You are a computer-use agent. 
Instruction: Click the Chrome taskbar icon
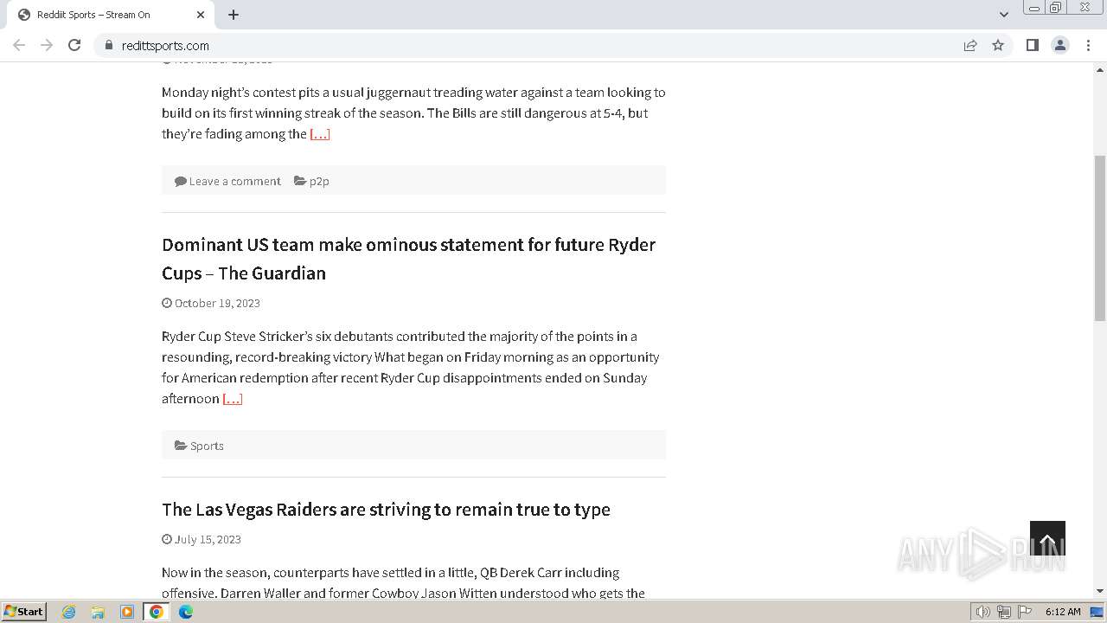[157, 612]
